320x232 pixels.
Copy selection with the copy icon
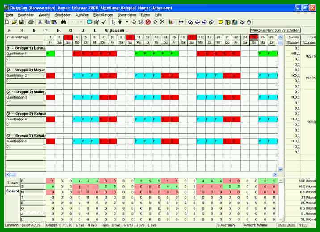coord(47,22)
